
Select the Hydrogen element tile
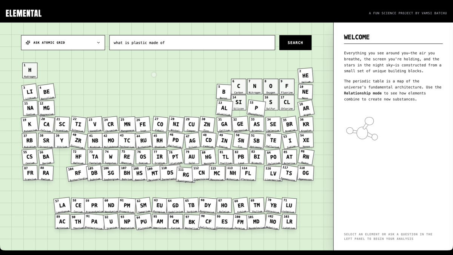point(30,71)
